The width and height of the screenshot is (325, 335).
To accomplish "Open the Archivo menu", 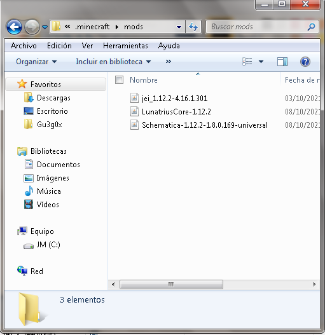I will pyautogui.click(x=24, y=46).
